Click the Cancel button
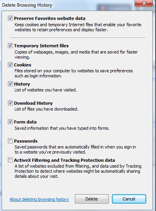 coord(129,199)
